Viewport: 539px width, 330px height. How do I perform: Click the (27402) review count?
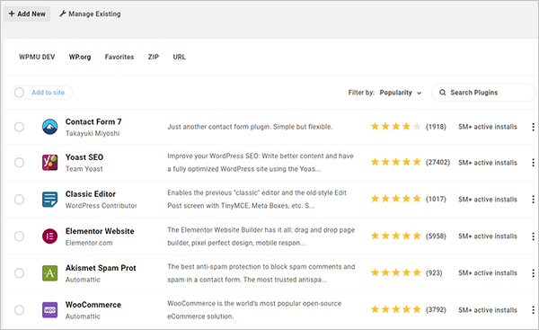437,162
